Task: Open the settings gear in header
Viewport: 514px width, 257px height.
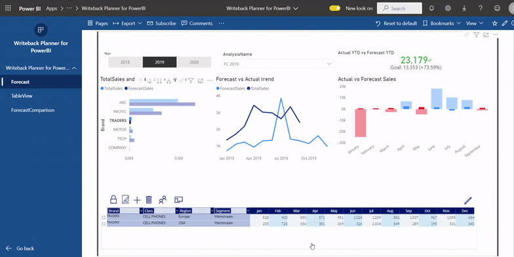Action: click(448, 8)
